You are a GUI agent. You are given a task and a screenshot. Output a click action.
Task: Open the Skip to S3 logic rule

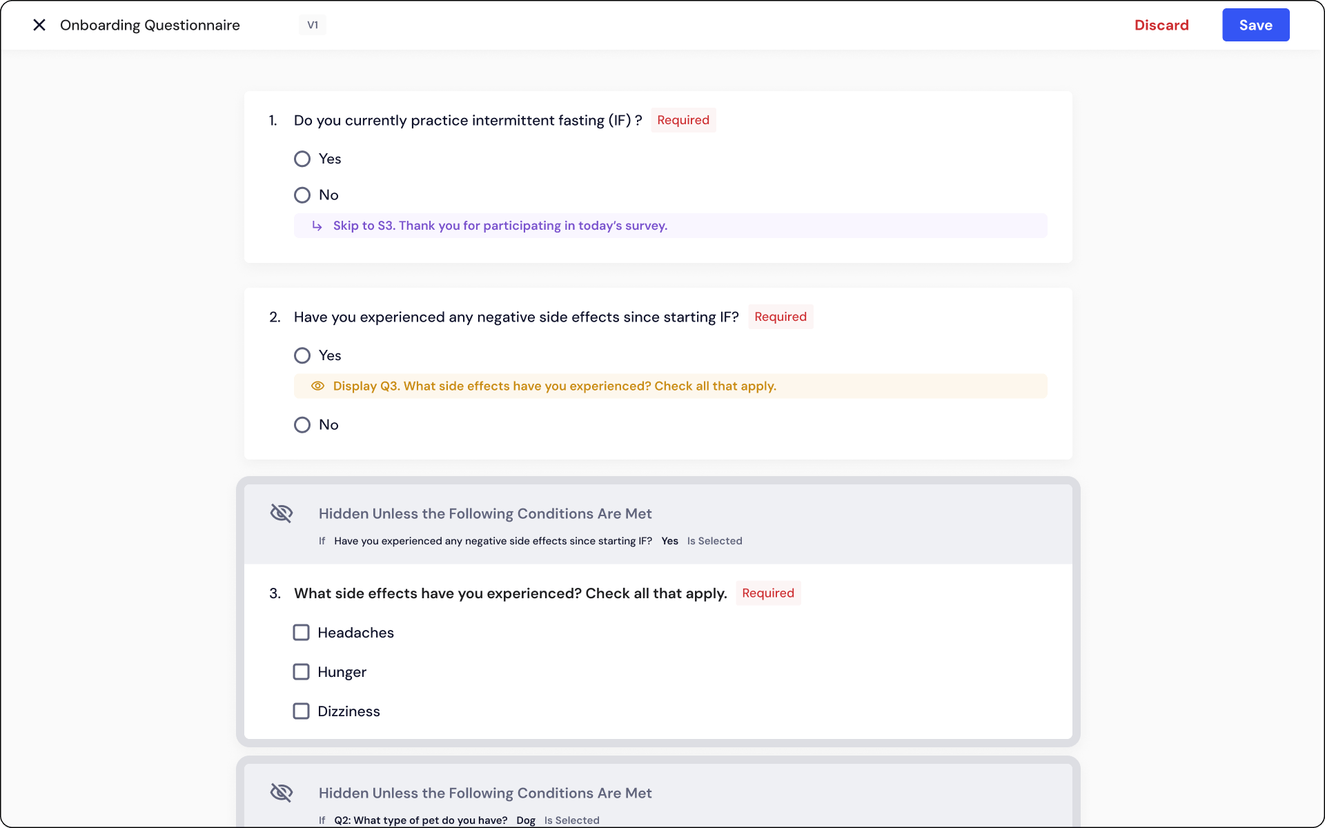click(x=500, y=226)
